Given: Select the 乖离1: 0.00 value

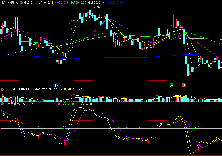Looking at the screenshot, I should [70, 104].
